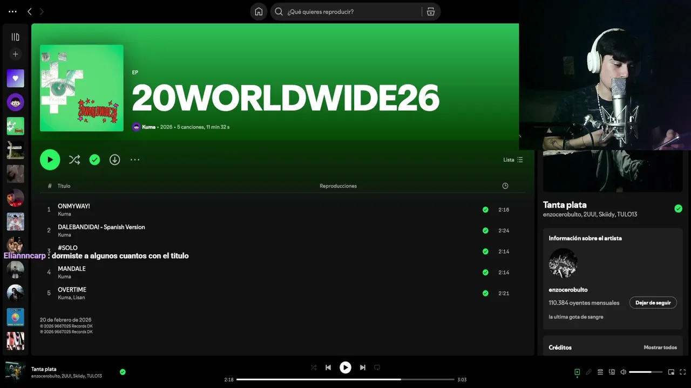The width and height of the screenshot is (691, 388).
Task: Toggle shuffle in the player controls
Action: point(314,368)
